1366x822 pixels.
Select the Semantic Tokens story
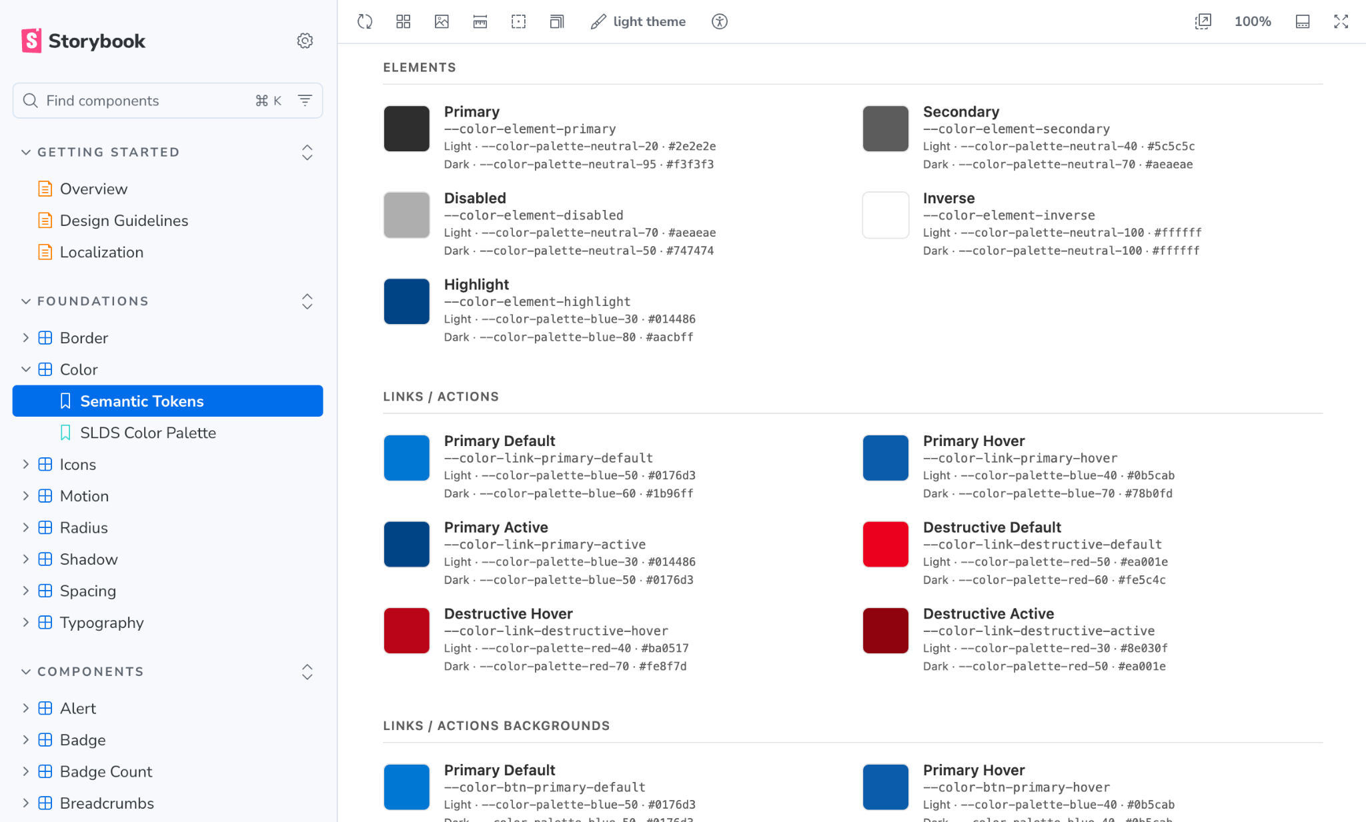click(x=167, y=401)
